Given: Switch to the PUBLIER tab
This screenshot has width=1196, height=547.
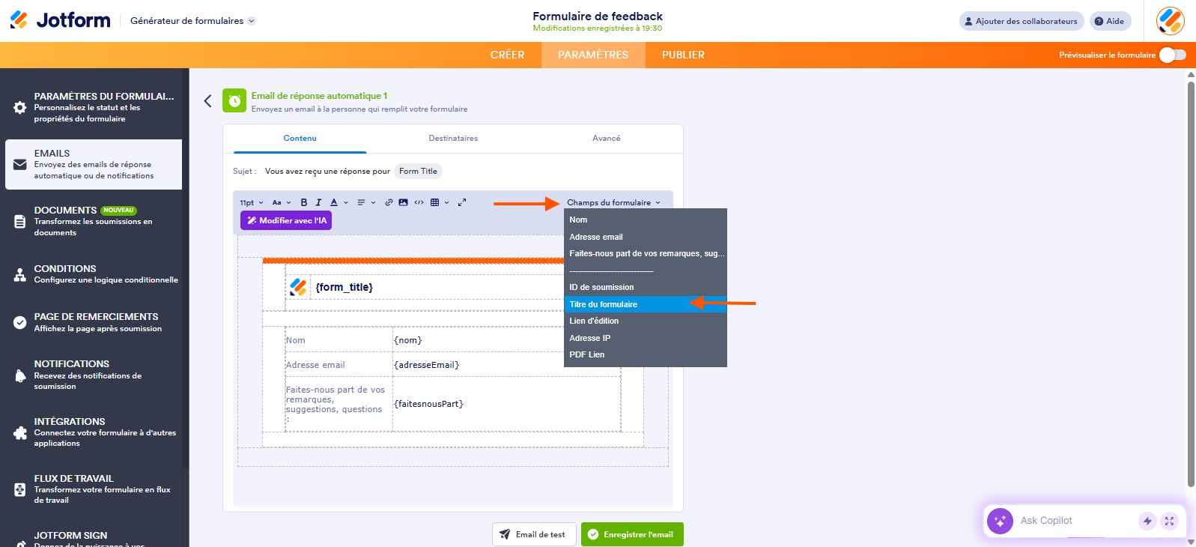Looking at the screenshot, I should pyautogui.click(x=683, y=55).
